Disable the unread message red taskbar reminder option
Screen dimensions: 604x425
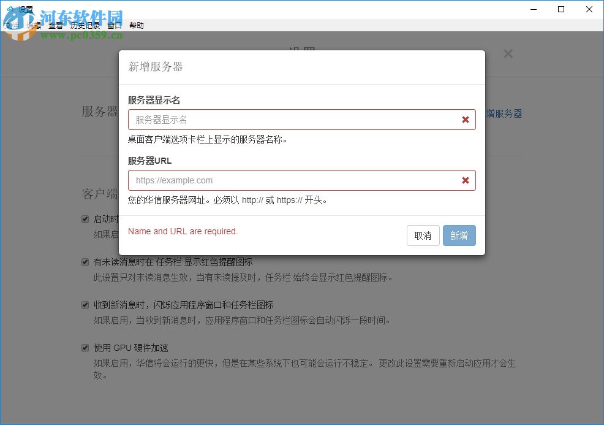(85, 262)
